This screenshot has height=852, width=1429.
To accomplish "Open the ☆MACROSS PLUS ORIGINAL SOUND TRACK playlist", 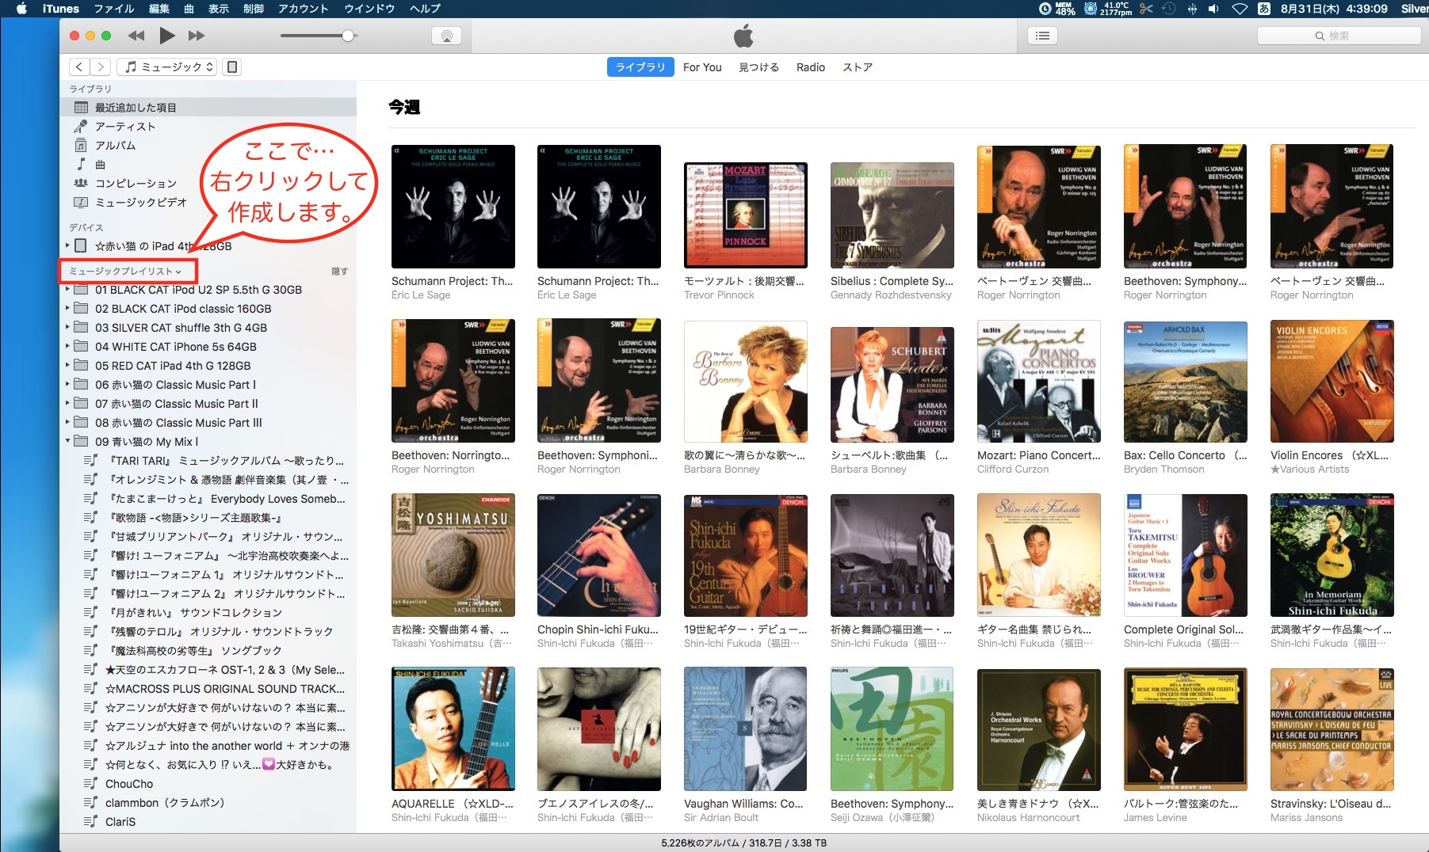I will pyautogui.click(x=208, y=689).
